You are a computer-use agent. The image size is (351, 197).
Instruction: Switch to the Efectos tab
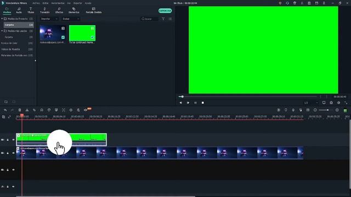pos(59,10)
